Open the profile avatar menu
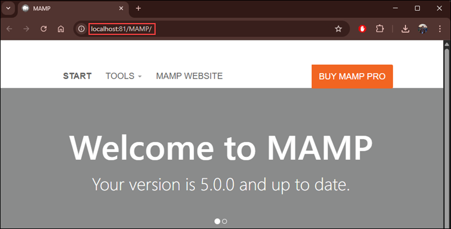 tap(422, 29)
